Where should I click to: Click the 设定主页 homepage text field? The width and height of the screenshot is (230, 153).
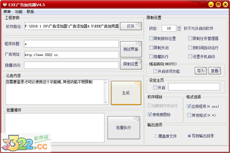(x=194, y=87)
